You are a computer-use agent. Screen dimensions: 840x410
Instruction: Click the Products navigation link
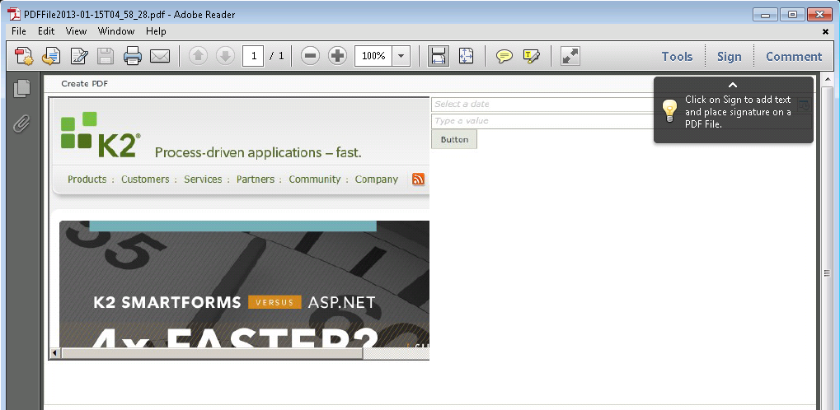click(87, 179)
